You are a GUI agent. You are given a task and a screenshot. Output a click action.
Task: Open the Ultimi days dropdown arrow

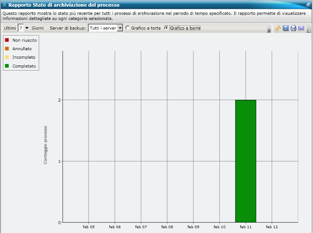tap(27, 28)
